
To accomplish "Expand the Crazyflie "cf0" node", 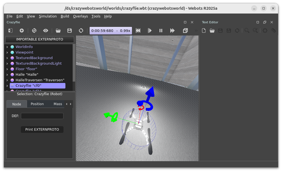I will [x=7, y=85].
